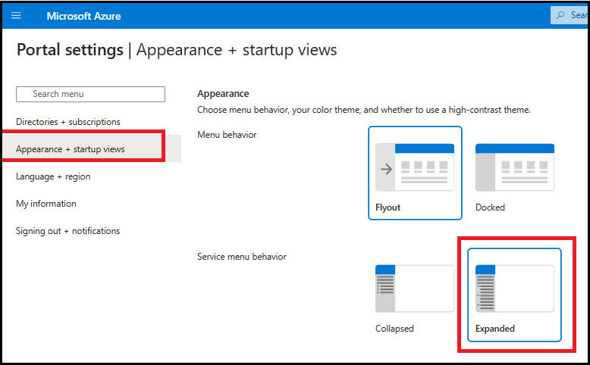Open Signing out + notifications settings

[x=67, y=231]
